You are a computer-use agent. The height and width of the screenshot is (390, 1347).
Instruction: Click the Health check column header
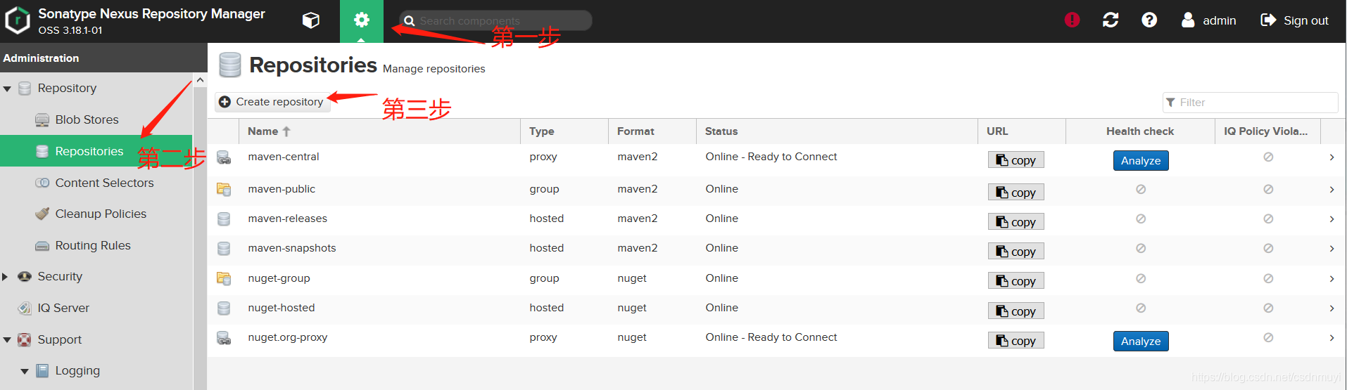point(1140,131)
